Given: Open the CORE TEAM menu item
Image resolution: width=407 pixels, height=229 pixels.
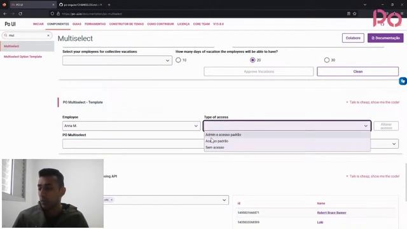Looking at the screenshot, I should pos(201,24).
